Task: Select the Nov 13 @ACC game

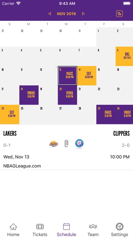Action: point(67,76)
